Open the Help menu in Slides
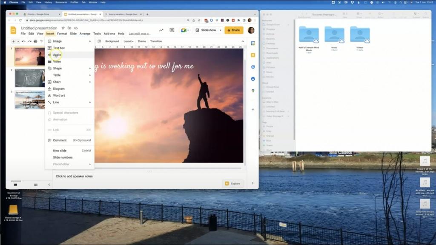 pos(121,34)
